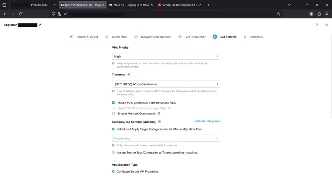Open the extensions puzzle icon
The image size is (332, 176).
pyautogui.click(x=319, y=14)
